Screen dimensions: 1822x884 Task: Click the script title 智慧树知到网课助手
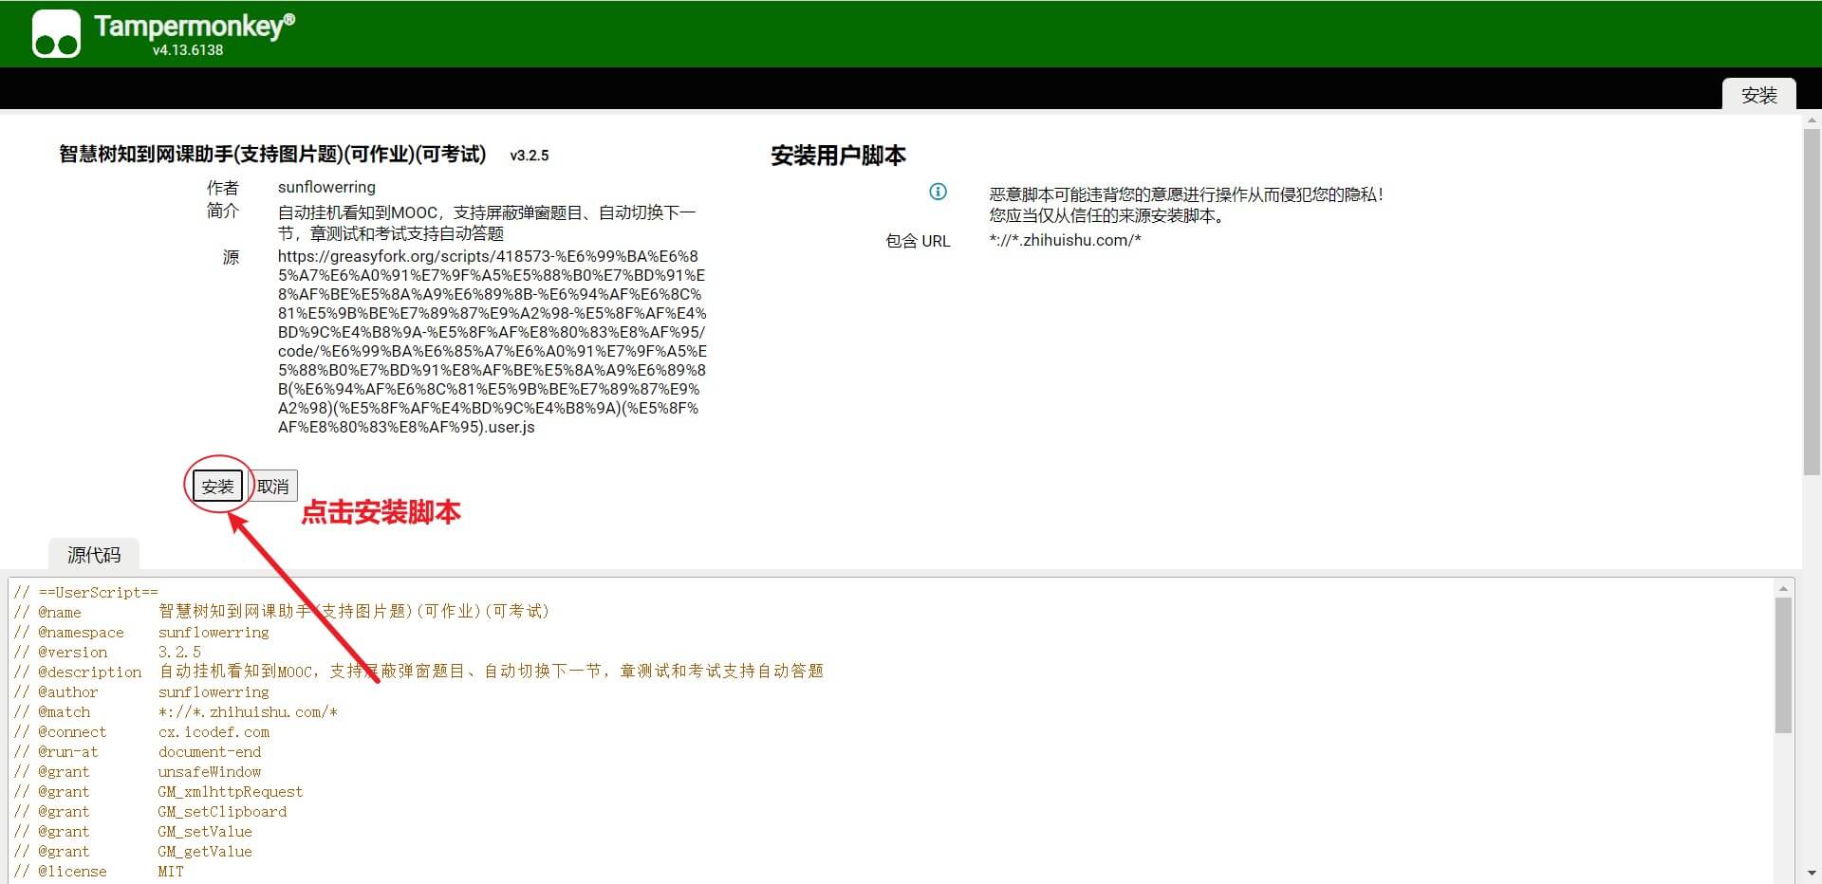(x=272, y=155)
